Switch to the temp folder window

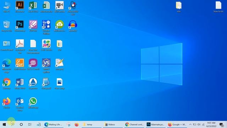[x=92, y=124]
